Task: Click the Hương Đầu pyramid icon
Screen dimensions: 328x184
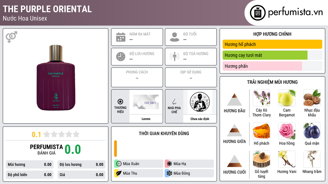Action: [x=234, y=100]
